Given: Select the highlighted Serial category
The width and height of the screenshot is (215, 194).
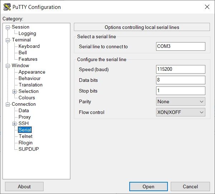Looking at the screenshot, I should tap(25, 130).
